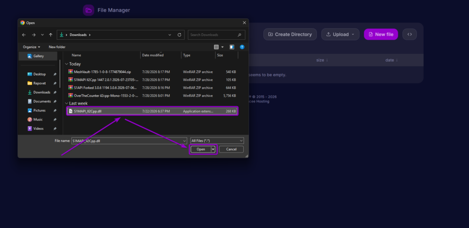469x228 pixels.
Task: Click the File Manager folder icon
Action: coord(88,10)
